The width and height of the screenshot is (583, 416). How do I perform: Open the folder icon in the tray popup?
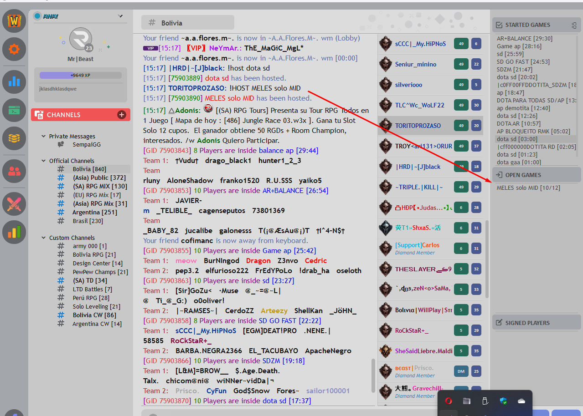(466, 401)
